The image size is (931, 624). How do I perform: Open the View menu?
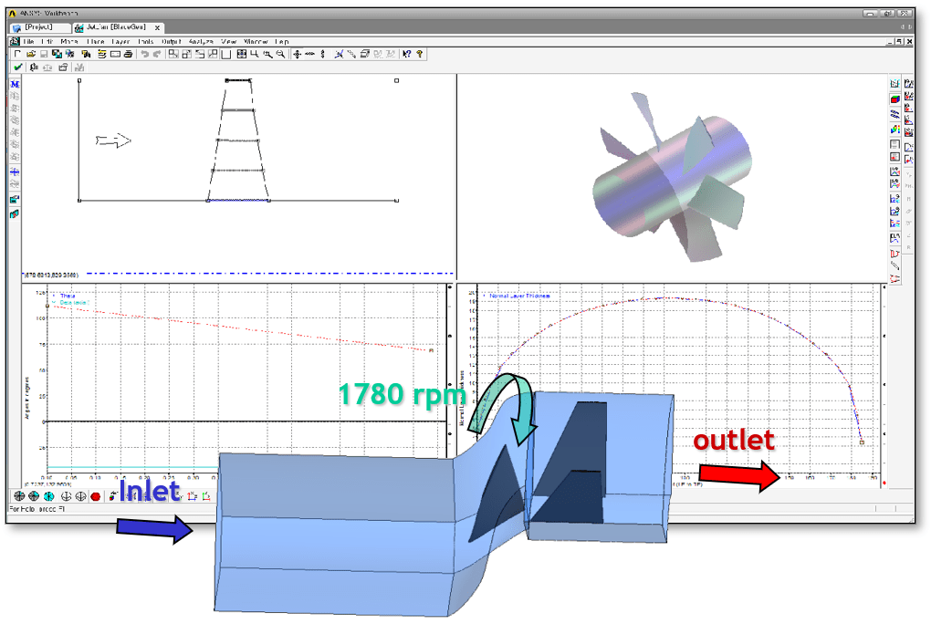(x=228, y=42)
